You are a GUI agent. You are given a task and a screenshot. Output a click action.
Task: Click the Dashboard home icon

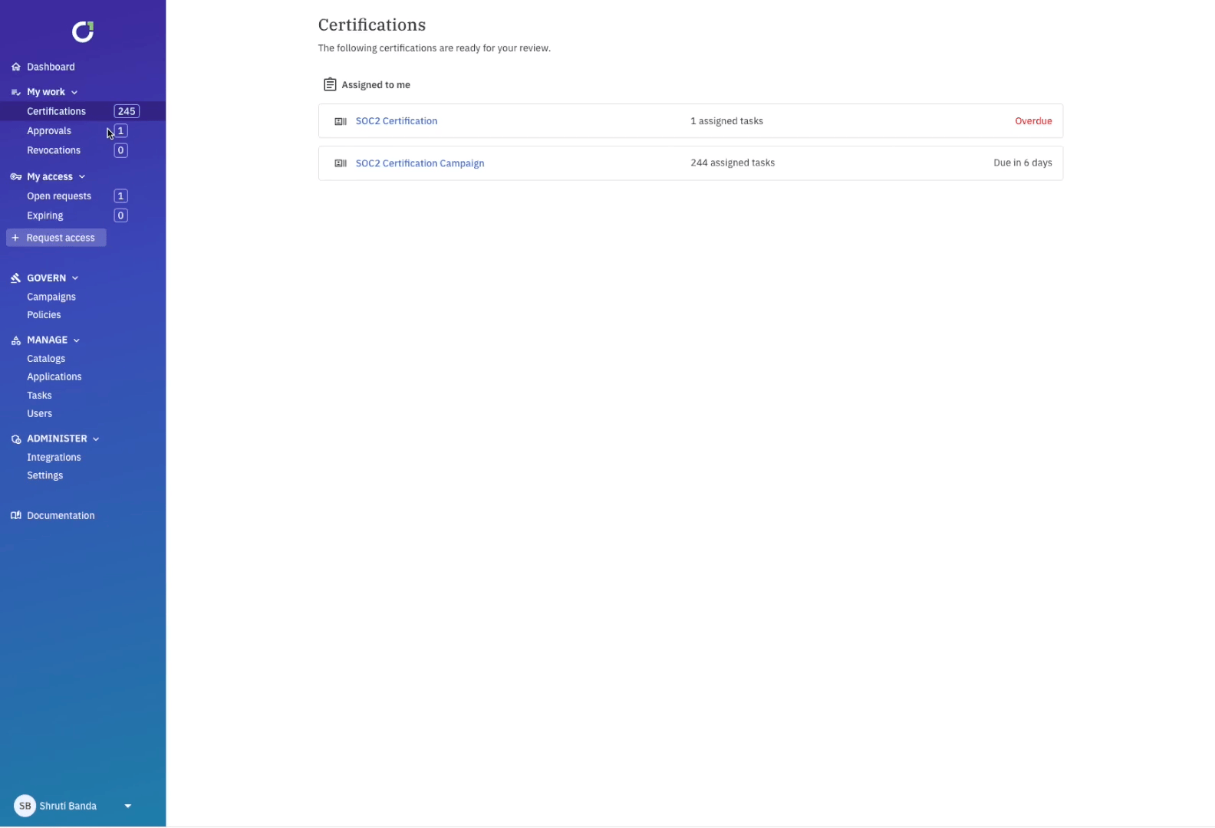coord(15,67)
